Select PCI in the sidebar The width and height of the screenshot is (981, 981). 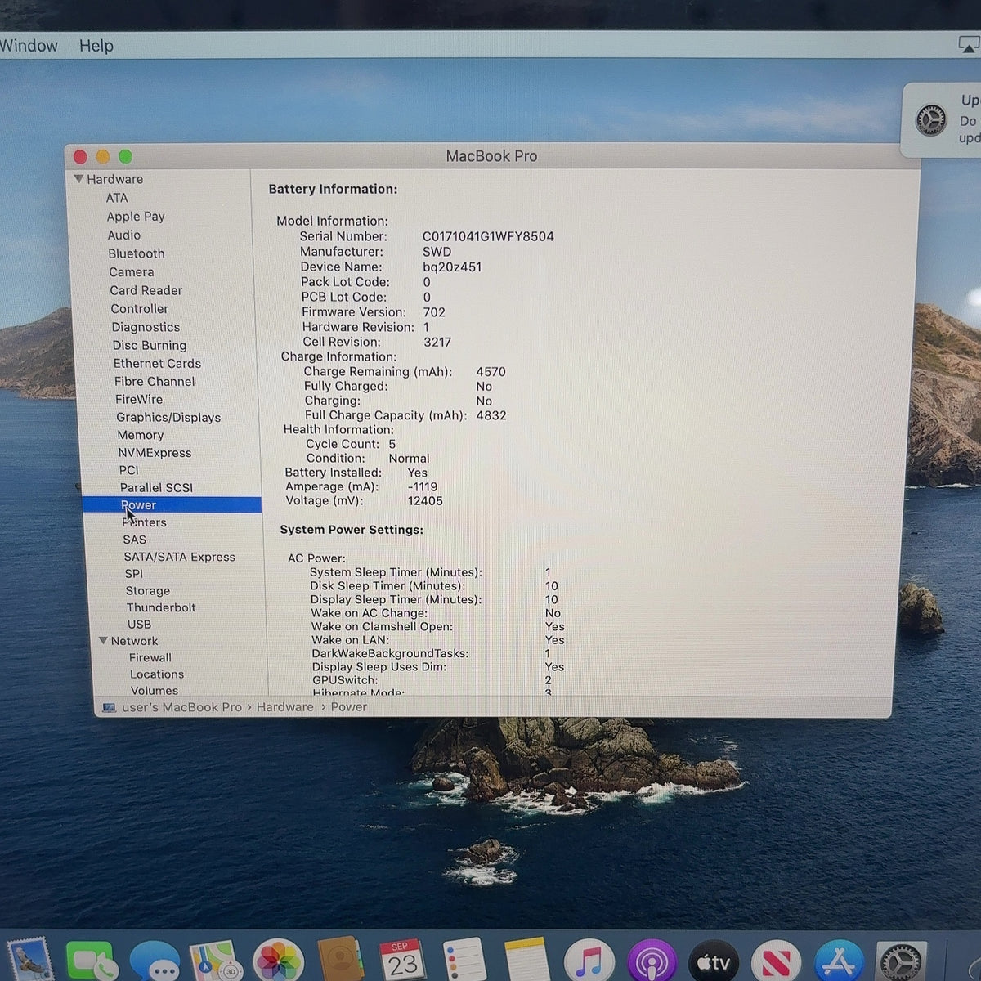tap(129, 470)
